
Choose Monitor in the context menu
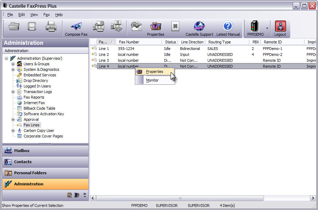pos(155,80)
